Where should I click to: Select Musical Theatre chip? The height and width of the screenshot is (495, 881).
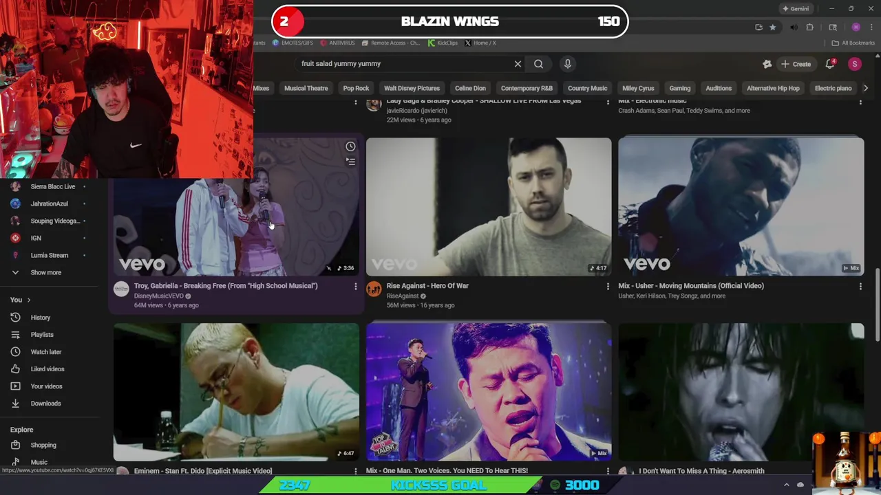306,88
